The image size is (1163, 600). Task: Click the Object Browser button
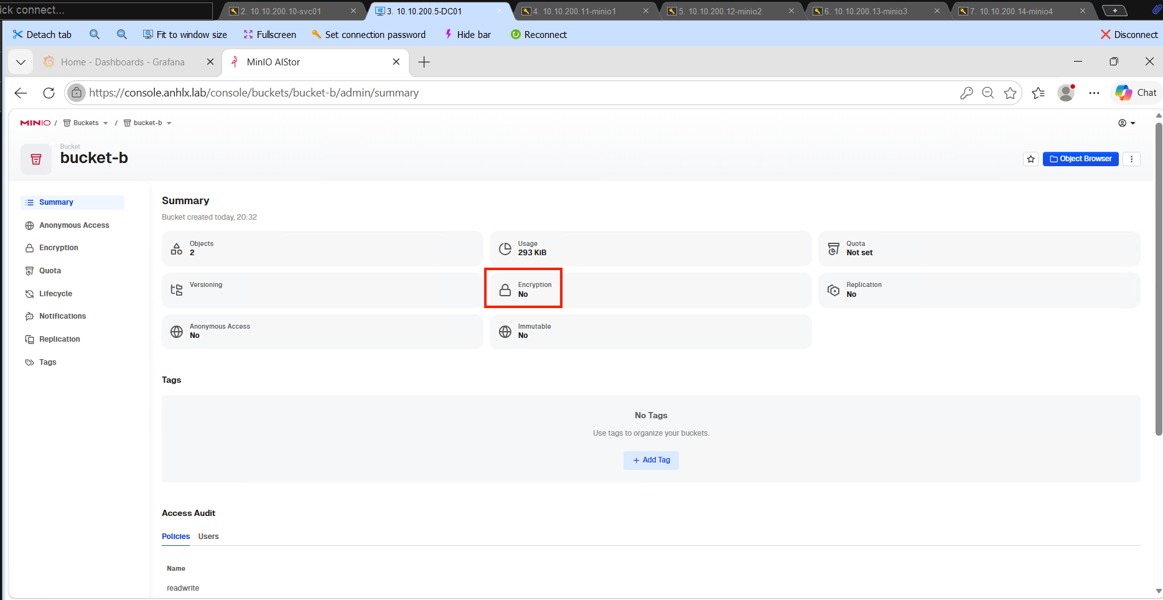tap(1081, 159)
